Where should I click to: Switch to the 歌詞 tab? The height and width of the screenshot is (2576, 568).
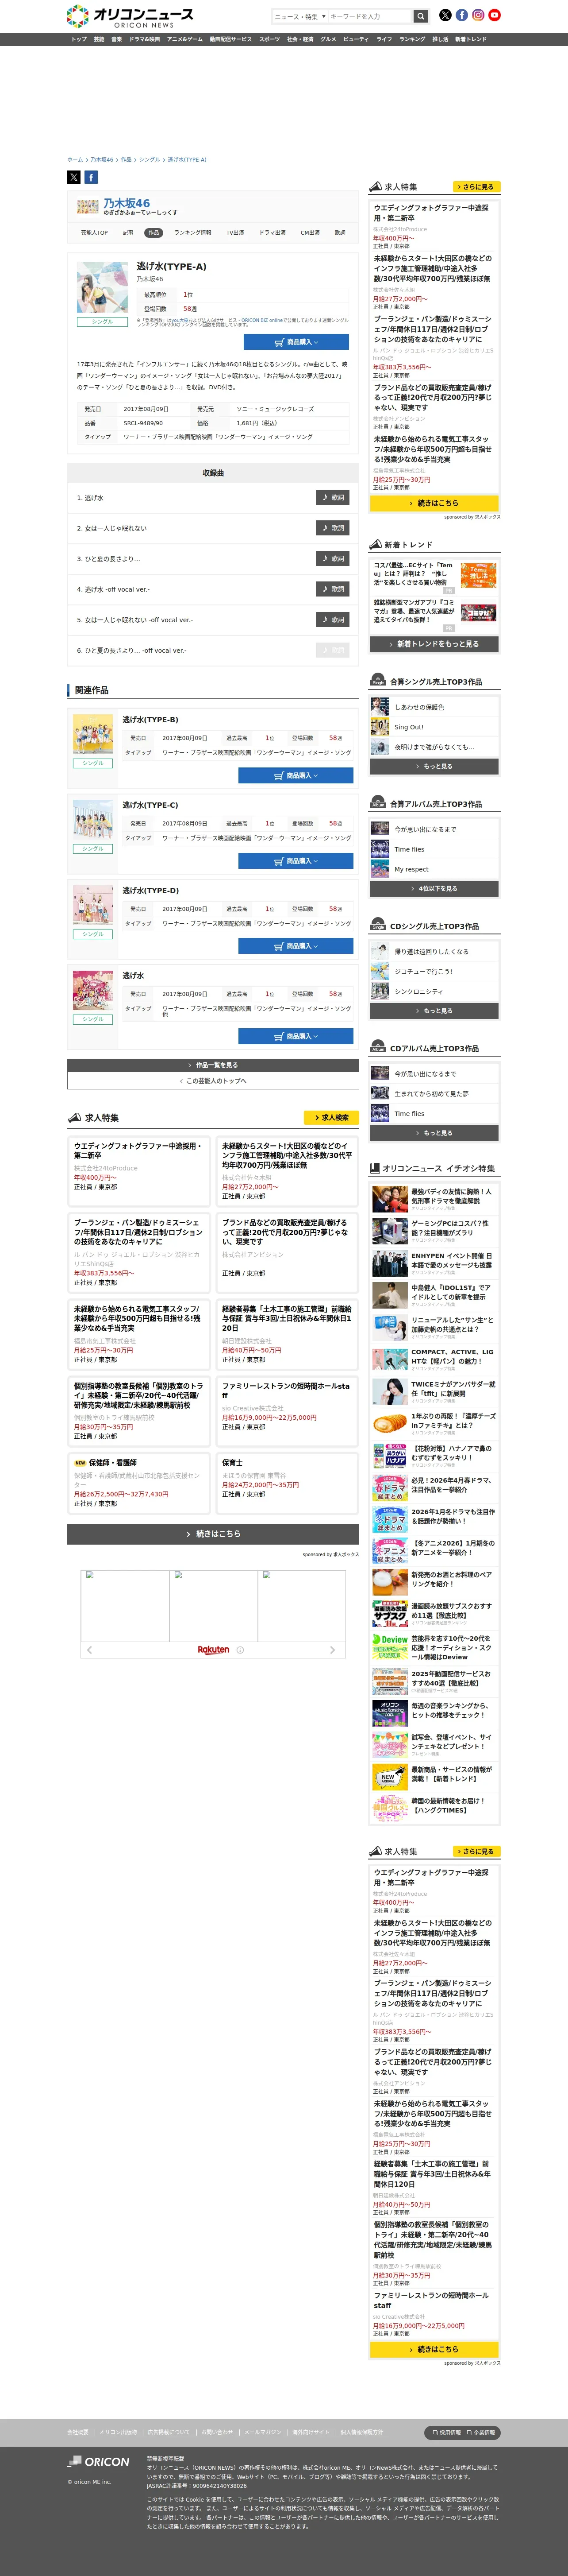click(x=339, y=232)
